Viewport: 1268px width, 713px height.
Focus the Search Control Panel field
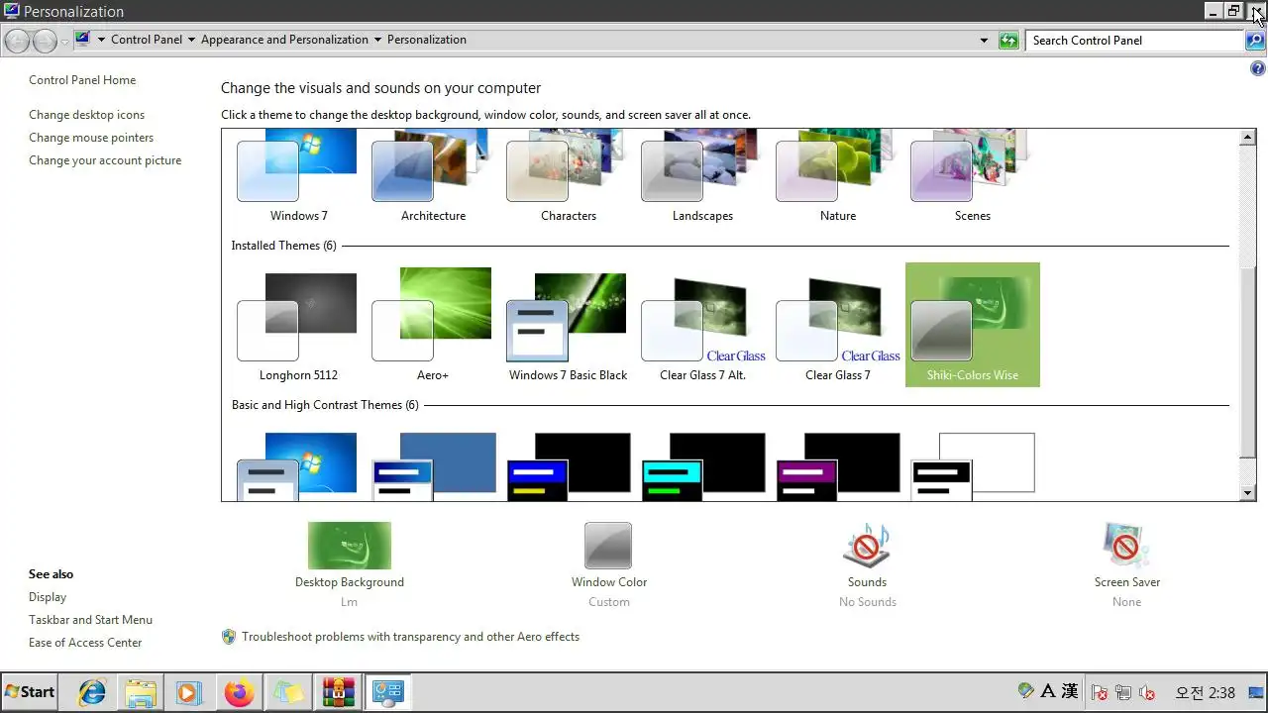click(x=1135, y=41)
